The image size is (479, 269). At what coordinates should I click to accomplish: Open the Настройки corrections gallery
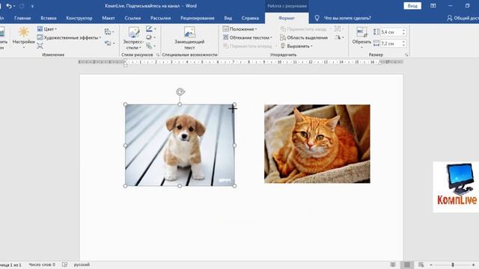point(23,37)
